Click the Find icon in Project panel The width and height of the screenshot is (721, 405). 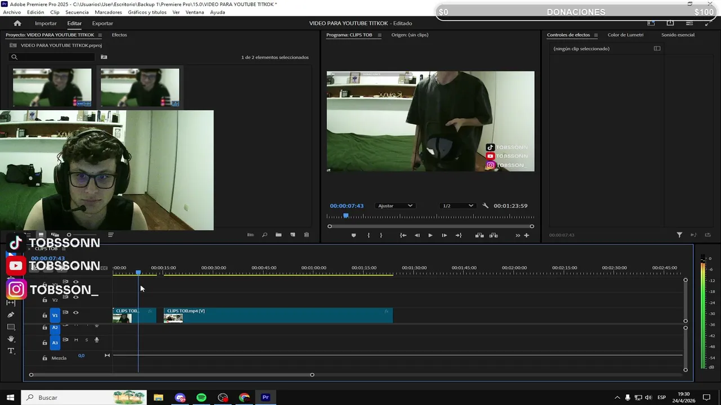pos(264,235)
